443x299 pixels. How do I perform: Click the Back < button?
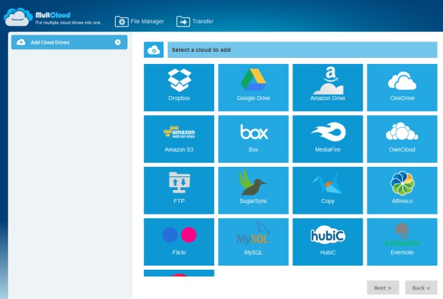click(x=421, y=287)
